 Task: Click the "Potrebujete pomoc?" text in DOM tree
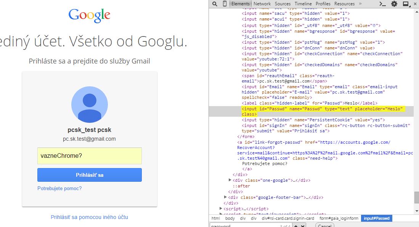(265, 164)
